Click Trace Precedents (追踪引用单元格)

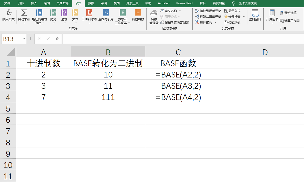[x=208, y=11]
